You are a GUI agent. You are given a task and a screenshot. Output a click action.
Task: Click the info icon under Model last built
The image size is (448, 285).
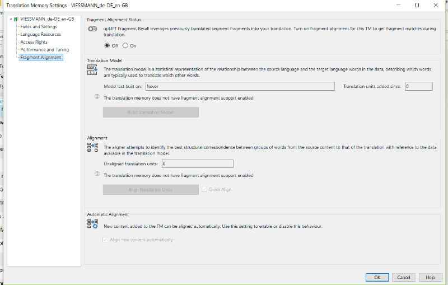click(97, 96)
